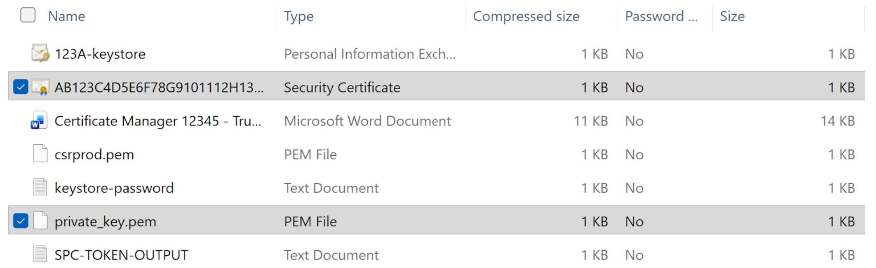
Task: Select the Certificate Manager 12345 document name
Action: click(x=157, y=121)
